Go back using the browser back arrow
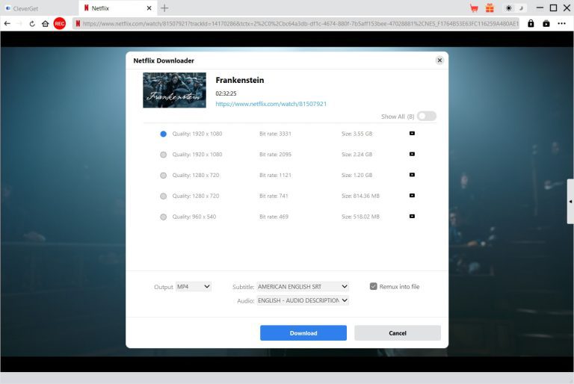The height and width of the screenshot is (384, 574). pyautogui.click(x=7, y=24)
